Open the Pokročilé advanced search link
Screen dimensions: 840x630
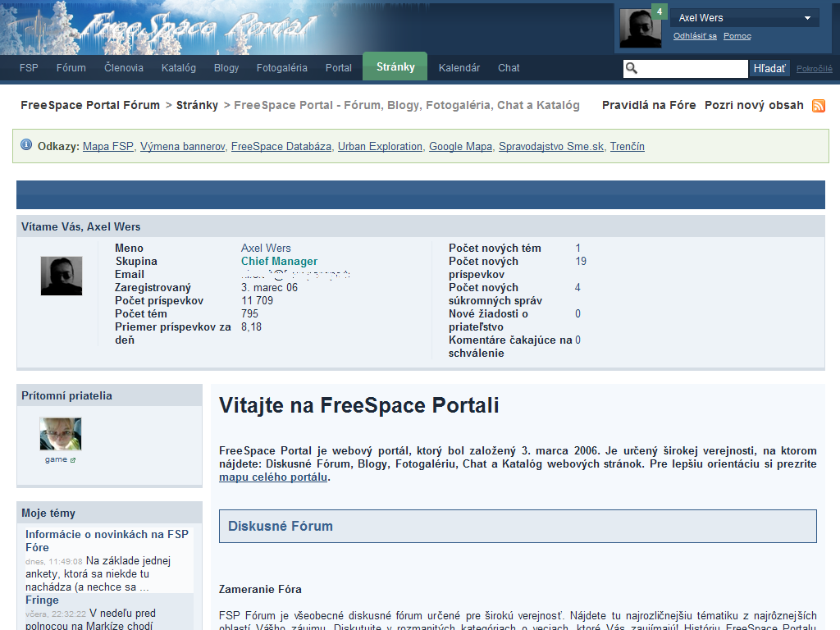pos(814,69)
